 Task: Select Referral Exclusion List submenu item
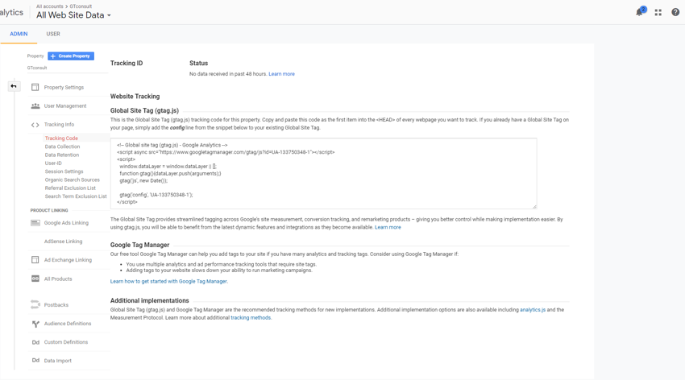70,188
